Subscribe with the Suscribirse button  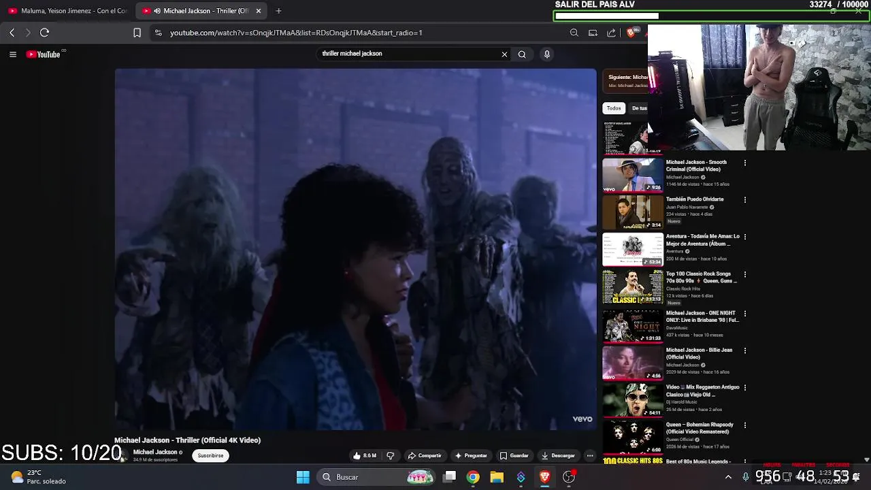tap(210, 456)
